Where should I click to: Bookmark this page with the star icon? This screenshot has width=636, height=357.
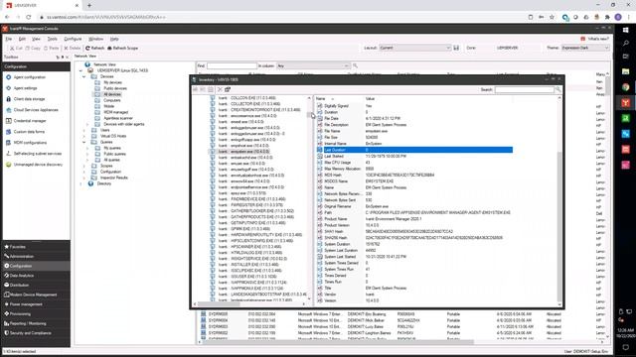(x=552, y=17)
